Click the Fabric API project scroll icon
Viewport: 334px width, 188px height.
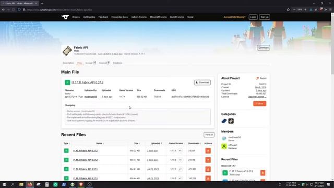[67, 51]
